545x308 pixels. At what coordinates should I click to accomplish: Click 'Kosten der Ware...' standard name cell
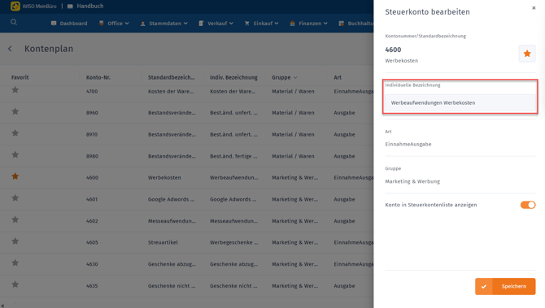pos(171,91)
